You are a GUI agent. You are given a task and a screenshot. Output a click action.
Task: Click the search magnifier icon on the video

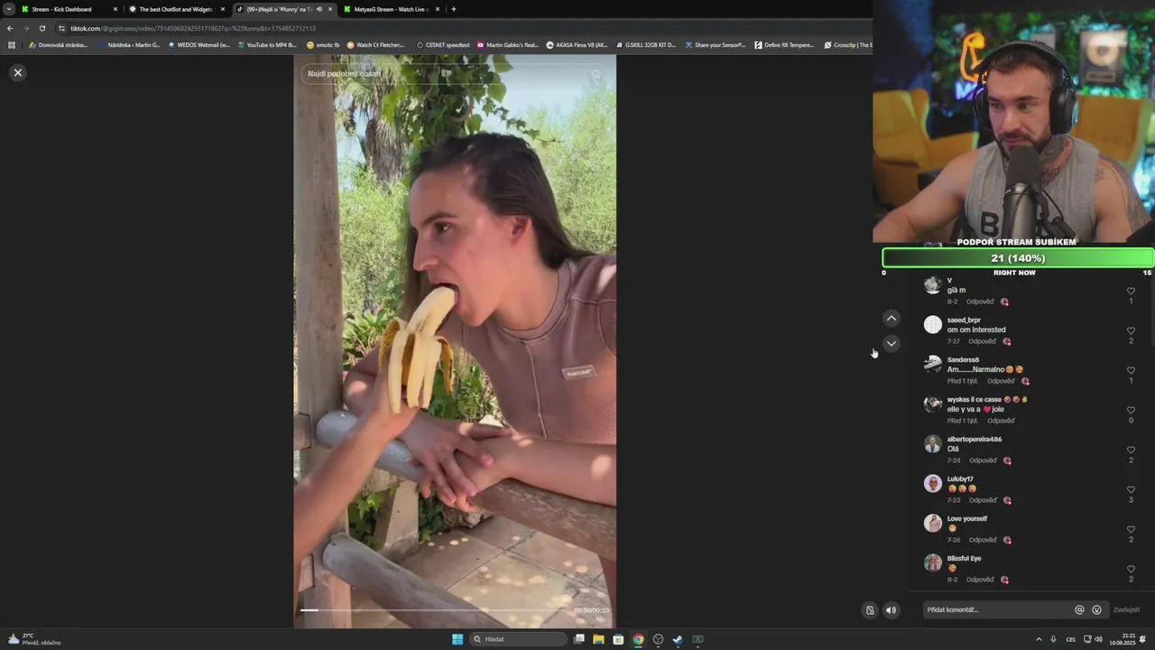point(596,74)
